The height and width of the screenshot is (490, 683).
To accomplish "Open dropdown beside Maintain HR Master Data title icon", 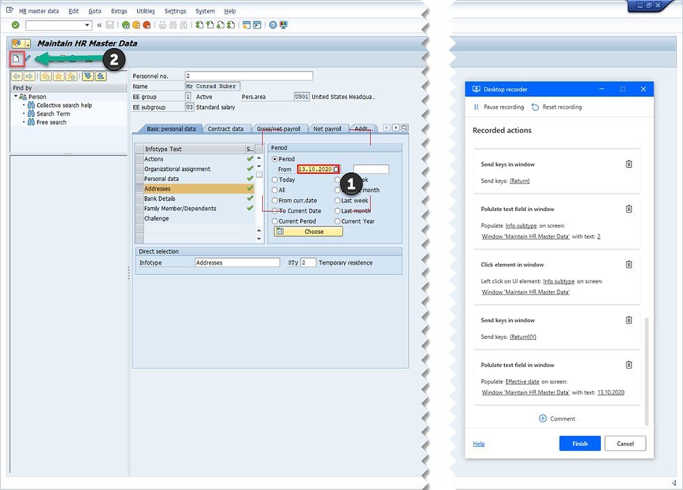I will pos(27,44).
